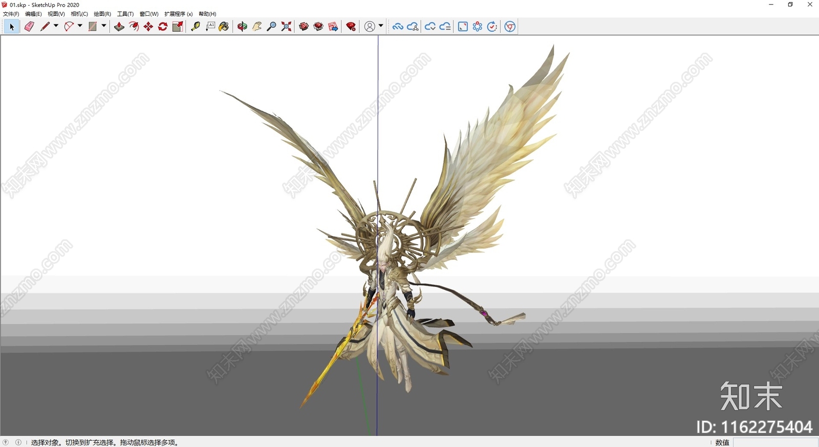Screen dimensions: 819x447
Task: Click the square frame plugin icon
Action: tap(463, 27)
